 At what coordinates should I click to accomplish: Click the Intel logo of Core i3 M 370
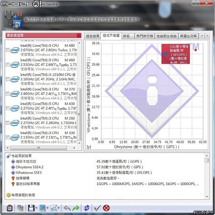point(15,94)
